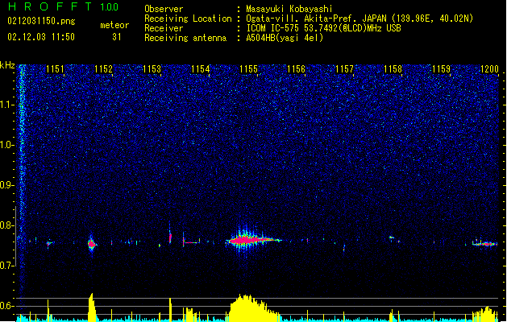
Task: Click the 1155 time marker
Action: [x=248, y=69]
